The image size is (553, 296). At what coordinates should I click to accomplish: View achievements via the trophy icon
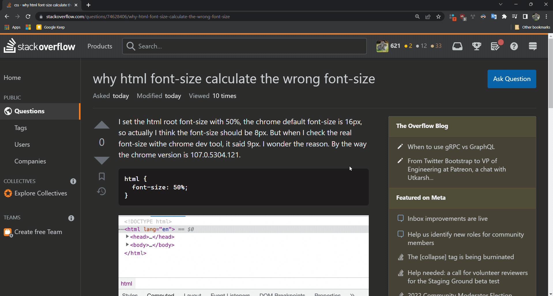[476, 46]
